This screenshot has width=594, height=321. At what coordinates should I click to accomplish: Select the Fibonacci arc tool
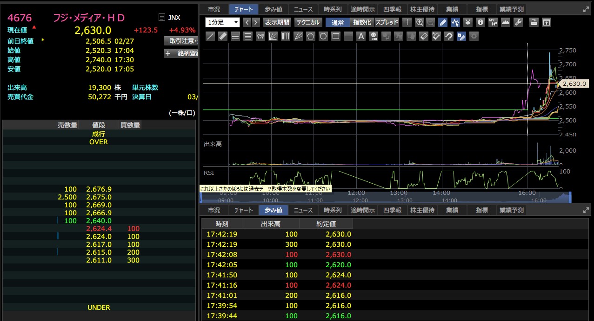pyautogui.click(x=260, y=36)
